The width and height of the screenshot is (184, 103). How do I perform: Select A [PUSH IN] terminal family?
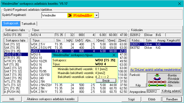click(16, 92)
